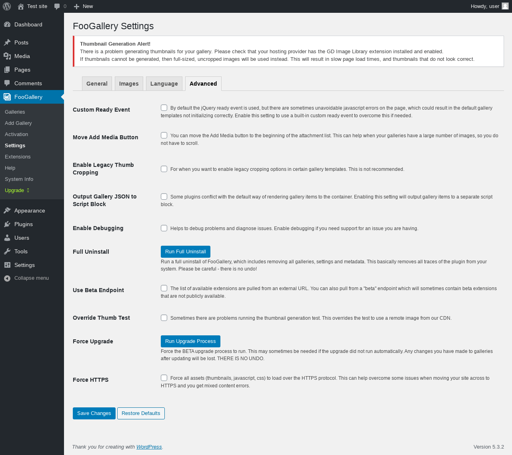Click Run Full Uninstall button

pyautogui.click(x=186, y=252)
